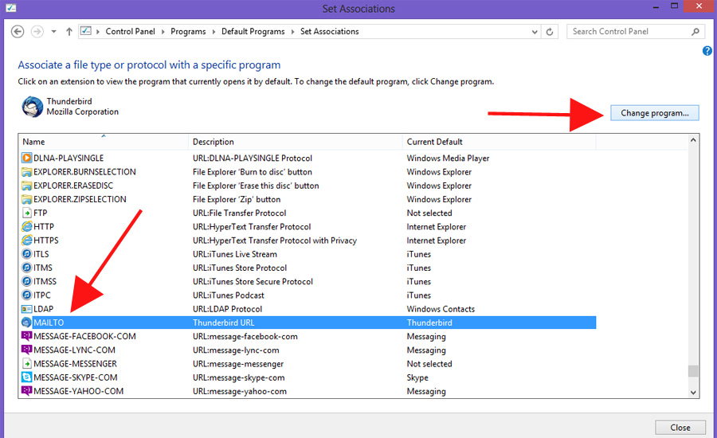Viewport: 717px width, 438px height.
Task: Sort list by the Name column header
Action: click(x=104, y=142)
